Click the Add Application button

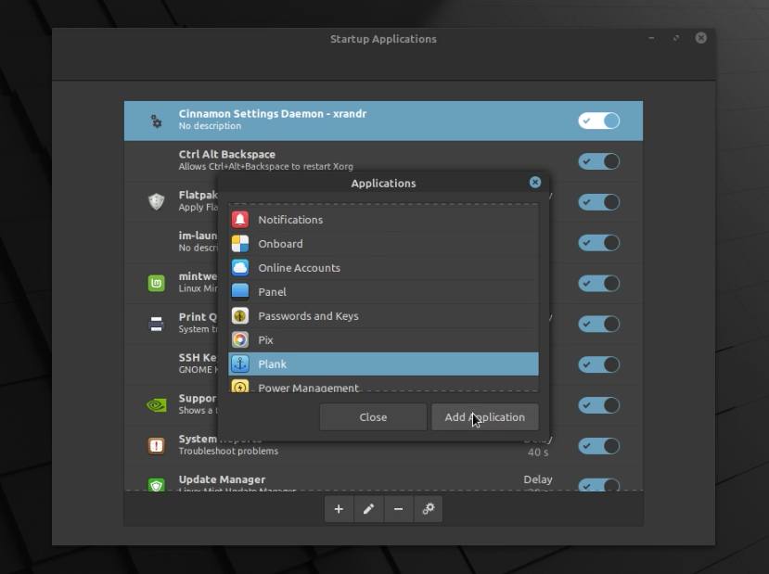click(x=484, y=417)
